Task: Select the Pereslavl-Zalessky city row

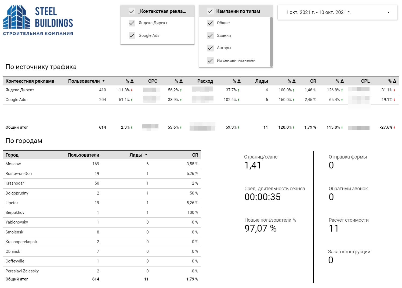Action: 102,271
